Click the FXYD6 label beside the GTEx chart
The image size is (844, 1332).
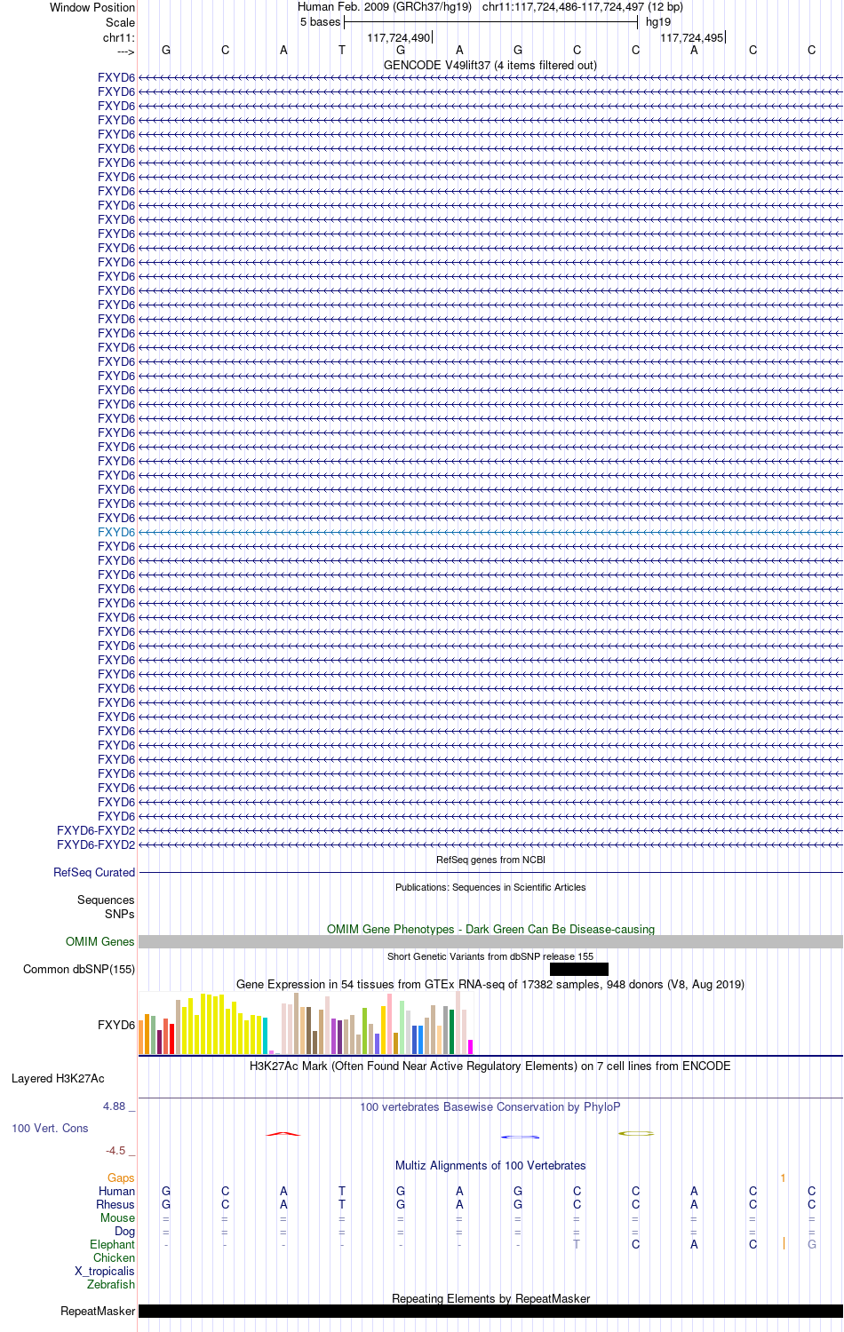pyautogui.click(x=116, y=1025)
